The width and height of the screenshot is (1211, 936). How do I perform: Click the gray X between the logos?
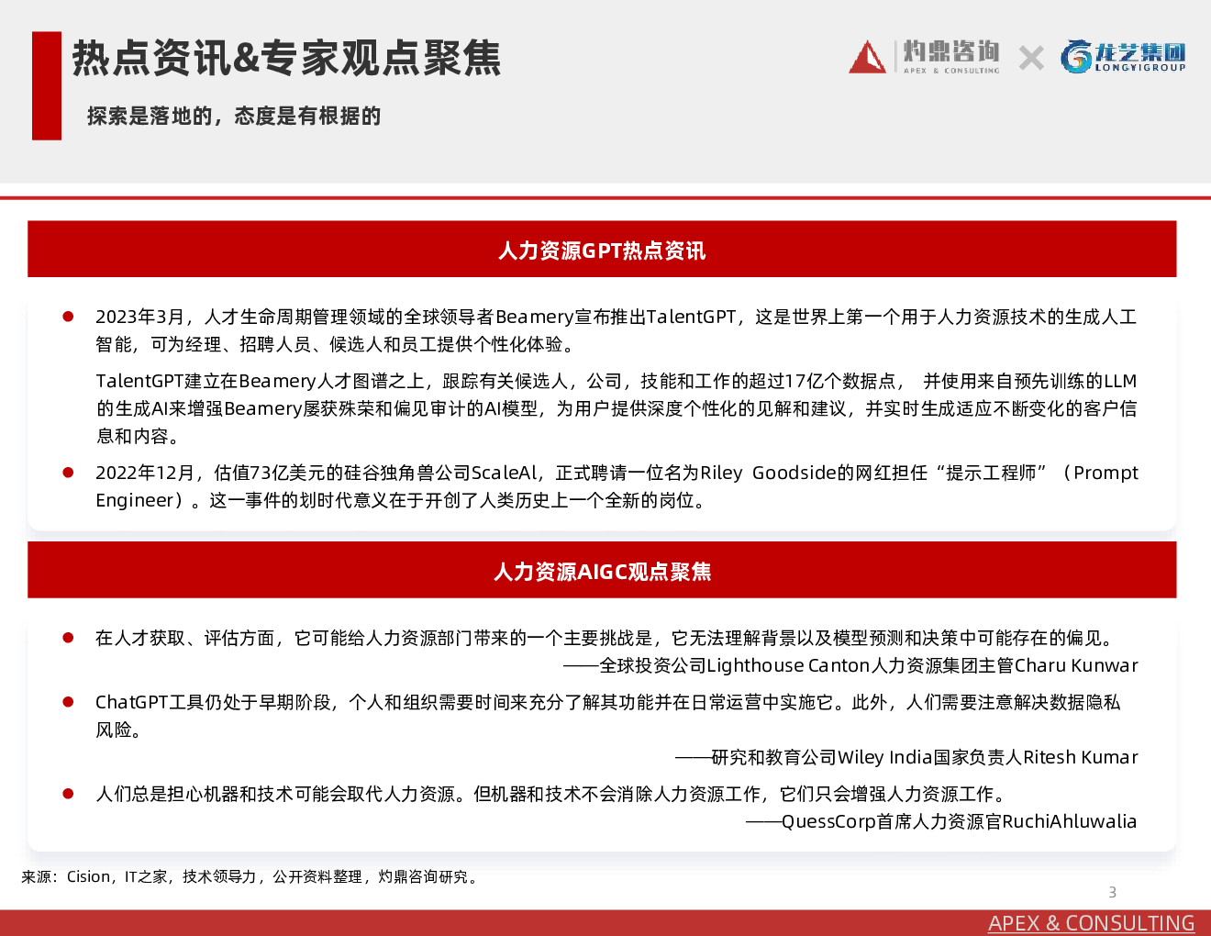1031,58
